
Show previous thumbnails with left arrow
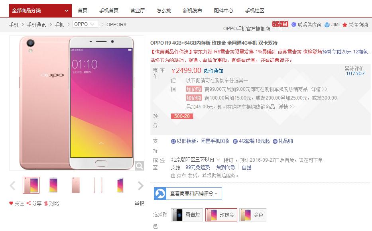pyautogui.click(x=13, y=186)
